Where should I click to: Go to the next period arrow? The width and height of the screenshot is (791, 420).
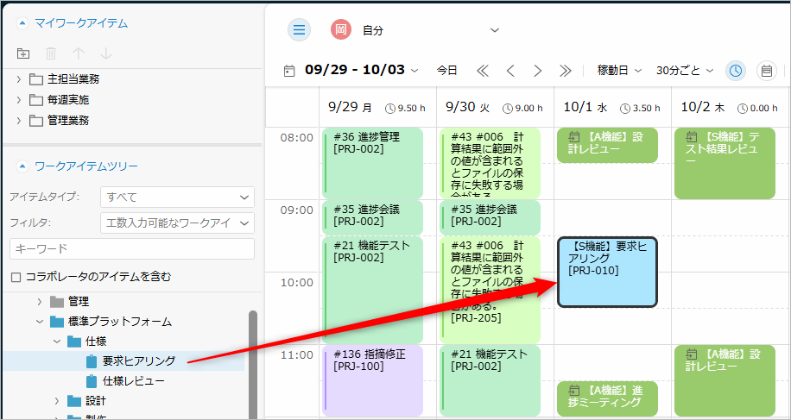point(538,71)
